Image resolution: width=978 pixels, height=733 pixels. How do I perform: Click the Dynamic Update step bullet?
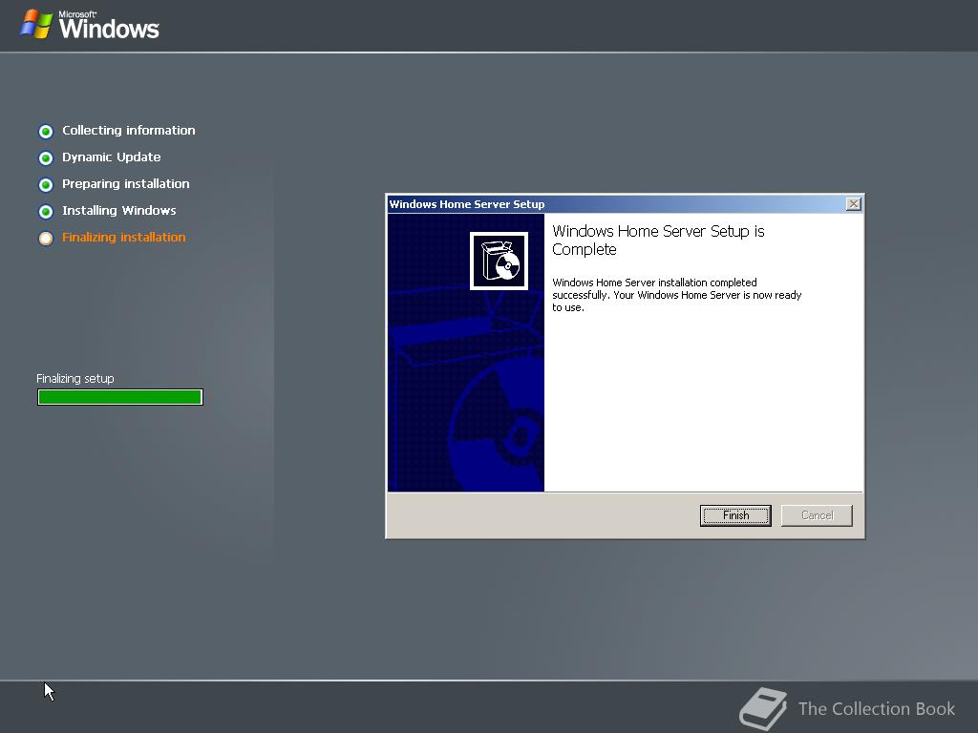tap(46, 158)
